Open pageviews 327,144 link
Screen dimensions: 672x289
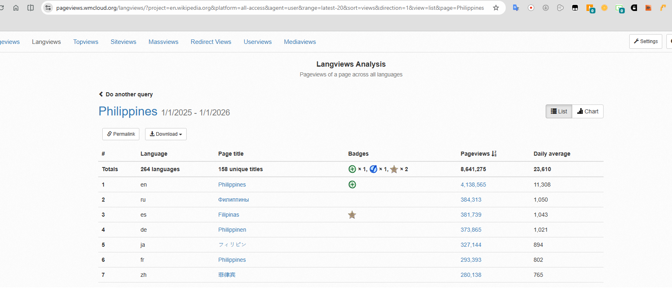point(471,245)
